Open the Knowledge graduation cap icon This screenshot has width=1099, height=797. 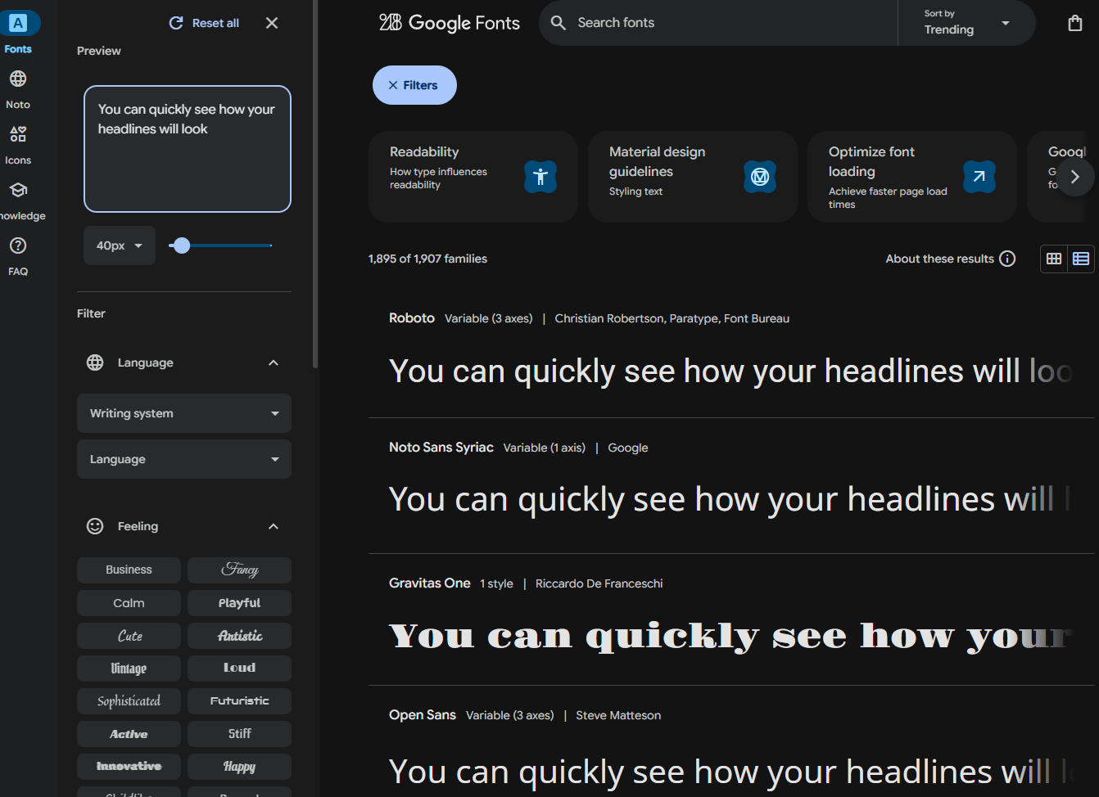click(x=18, y=191)
